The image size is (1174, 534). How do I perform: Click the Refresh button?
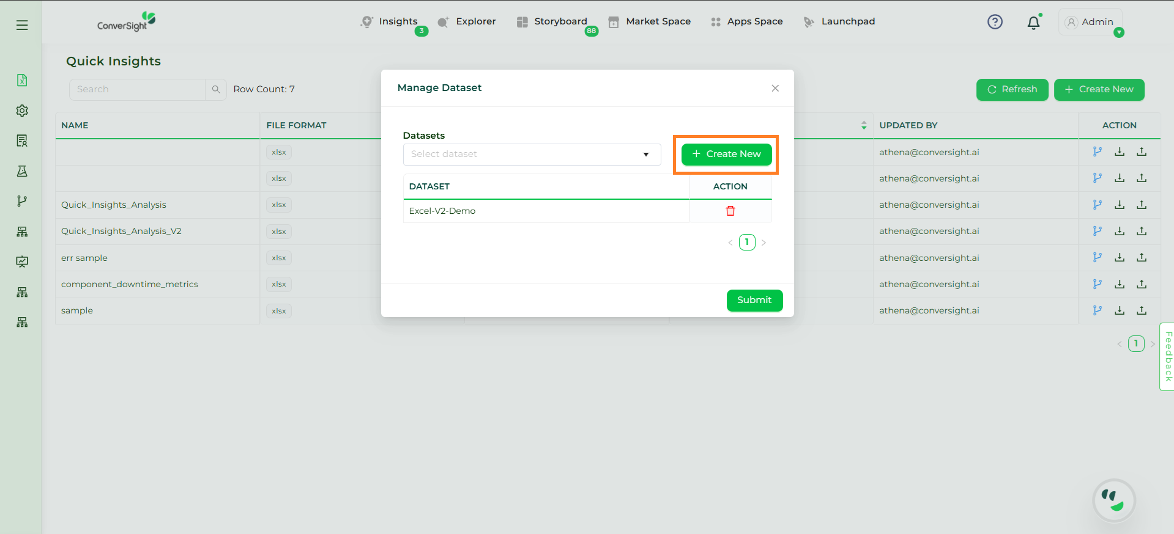click(1012, 89)
